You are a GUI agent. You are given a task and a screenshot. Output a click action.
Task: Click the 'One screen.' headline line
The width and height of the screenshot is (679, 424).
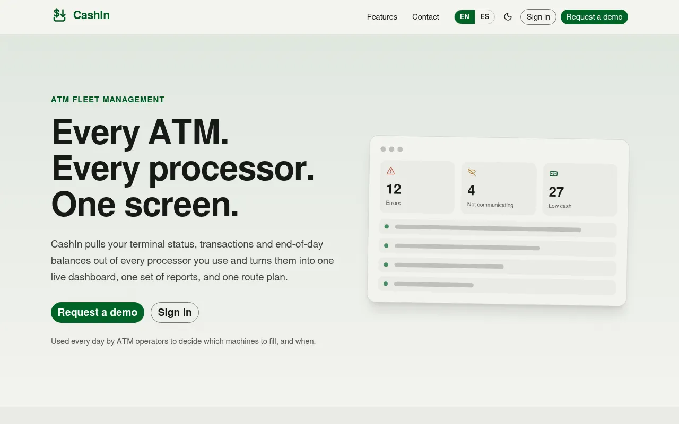145,205
